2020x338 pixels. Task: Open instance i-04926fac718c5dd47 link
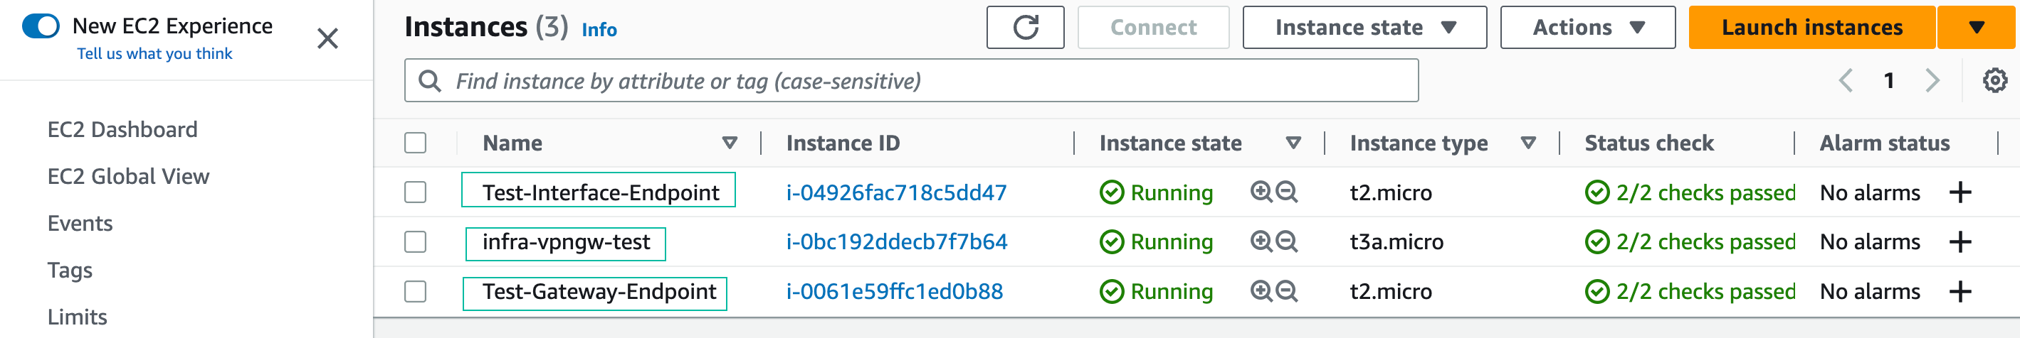(x=895, y=192)
